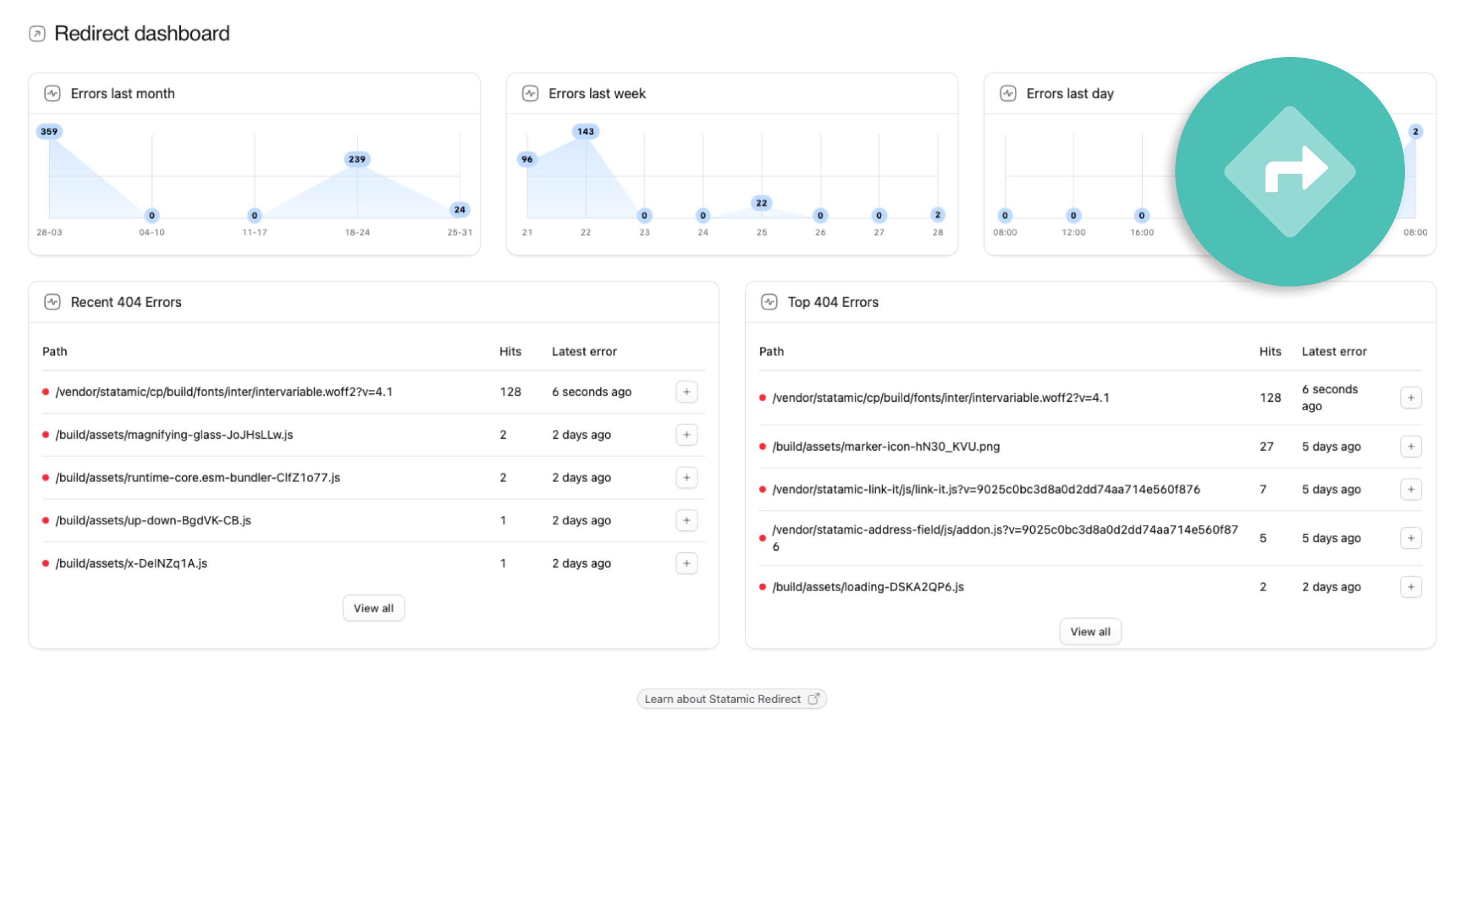This screenshot has width=1462, height=913.
Task: Add redirect for x-DeINZq1A.js path
Action: click(x=686, y=563)
